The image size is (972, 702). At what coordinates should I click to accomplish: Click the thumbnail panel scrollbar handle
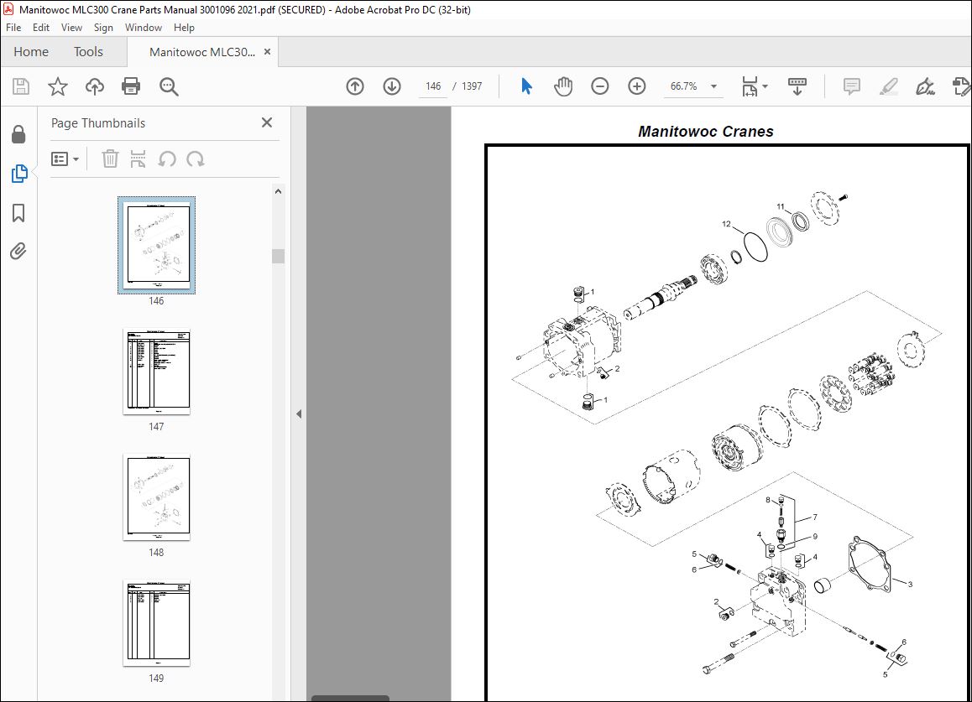coord(279,256)
